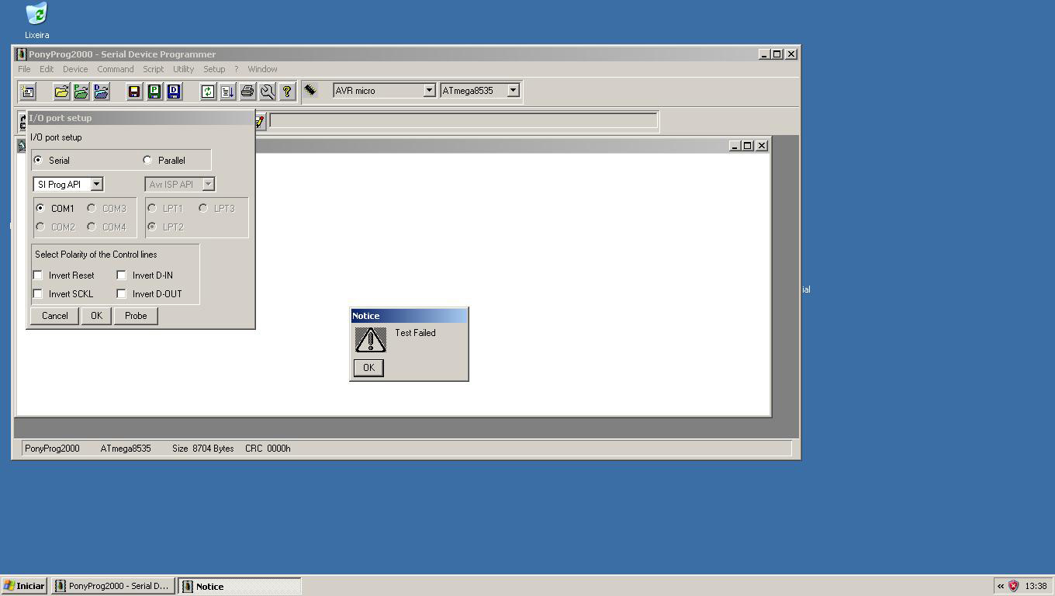Tick the Invert D-OUT checkbox
Image resolution: width=1055 pixels, height=596 pixels.
click(x=122, y=293)
